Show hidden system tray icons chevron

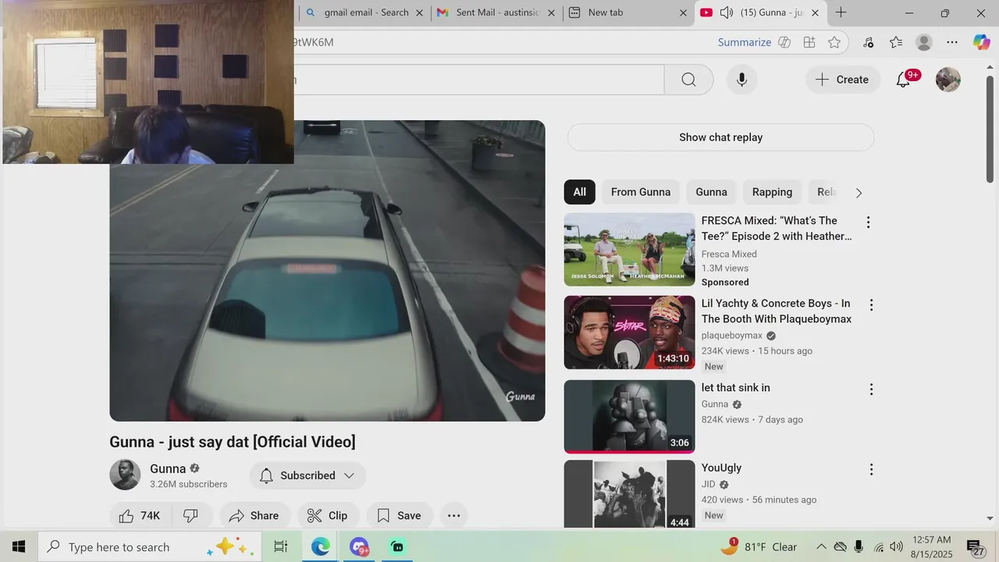click(821, 547)
